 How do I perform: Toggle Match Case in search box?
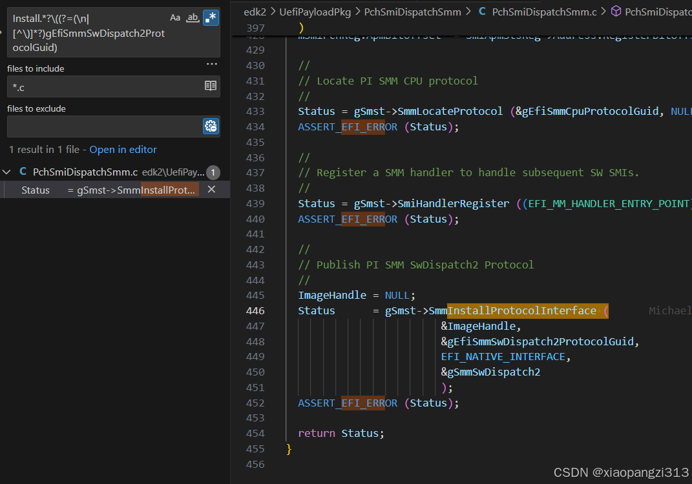pos(175,18)
